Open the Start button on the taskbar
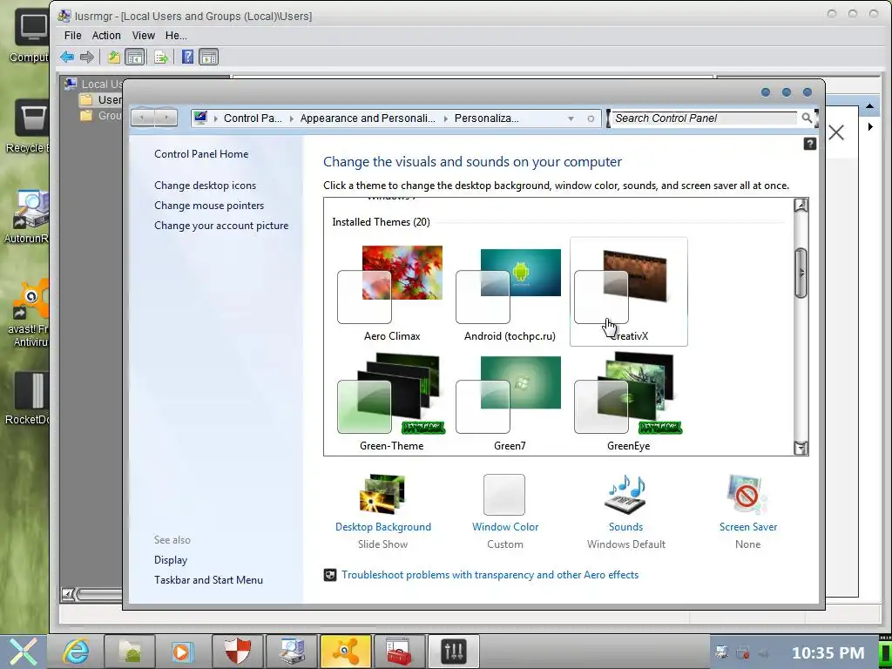The image size is (892, 669). click(x=24, y=652)
